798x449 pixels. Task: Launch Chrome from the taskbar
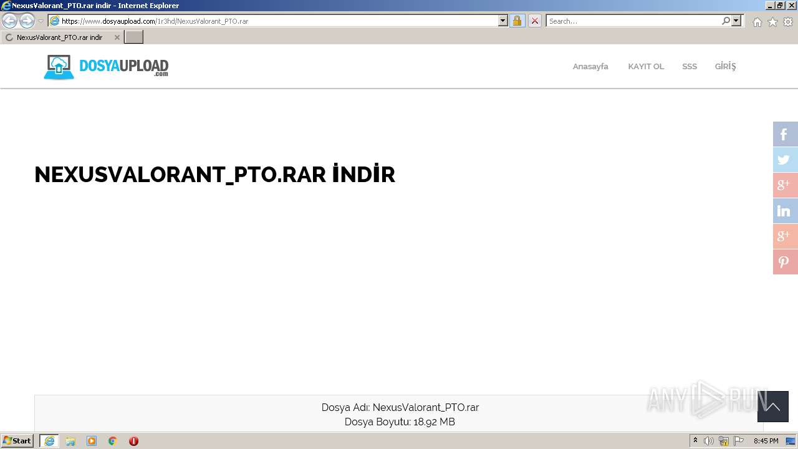point(113,441)
